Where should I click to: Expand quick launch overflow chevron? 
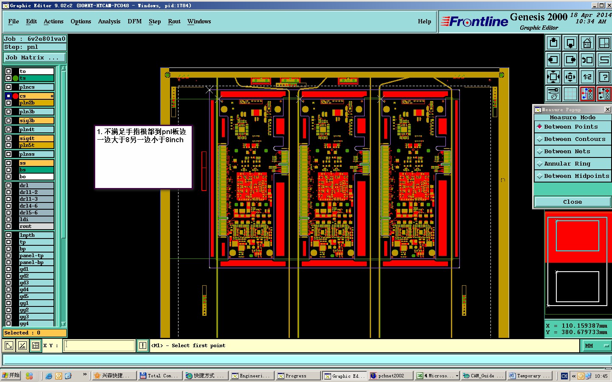point(85,374)
